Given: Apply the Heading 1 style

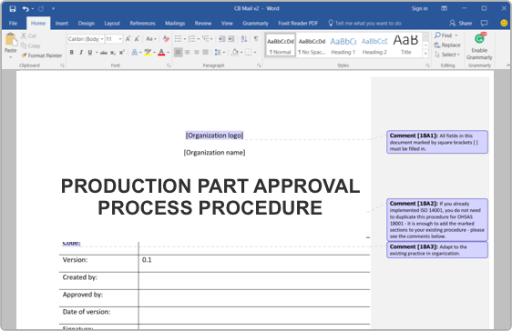Looking at the screenshot, I should point(343,45).
